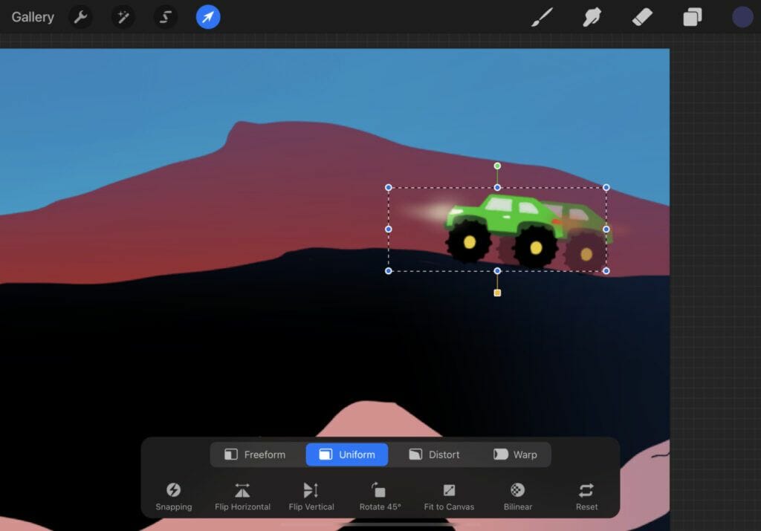Image resolution: width=761 pixels, height=531 pixels.
Task: Toggle Snapping option
Action: (x=174, y=497)
